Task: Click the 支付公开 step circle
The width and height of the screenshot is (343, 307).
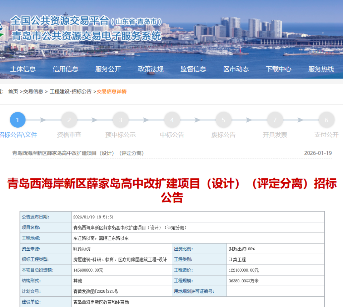Action: coord(326,120)
